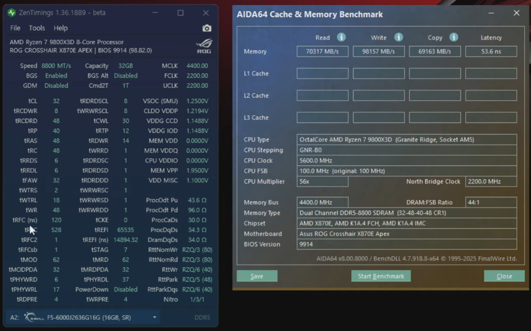Click the Read info icon
The image size is (531, 331).
coord(341,37)
